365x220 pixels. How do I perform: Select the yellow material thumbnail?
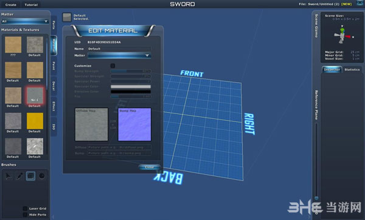35,121
